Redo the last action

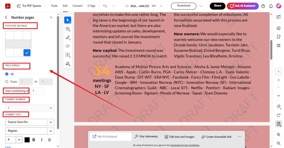click(113, 6)
